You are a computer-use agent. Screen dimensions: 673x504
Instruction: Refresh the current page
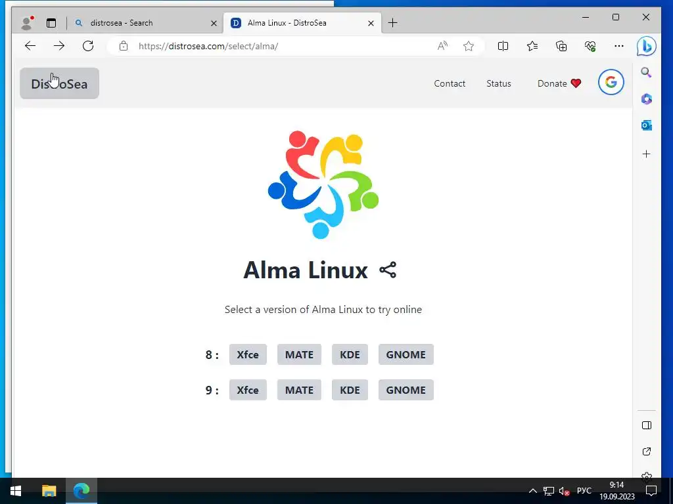coord(88,46)
